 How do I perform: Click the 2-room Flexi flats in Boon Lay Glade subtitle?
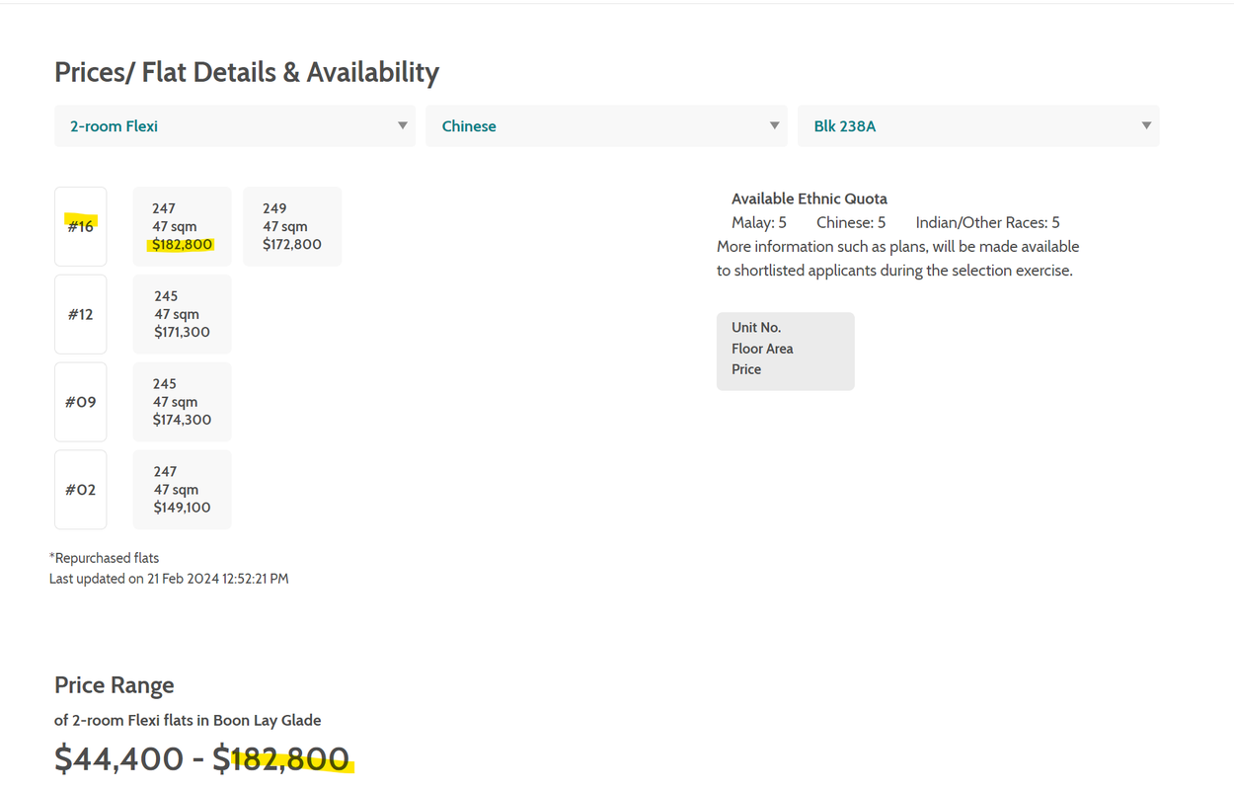[188, 720]
